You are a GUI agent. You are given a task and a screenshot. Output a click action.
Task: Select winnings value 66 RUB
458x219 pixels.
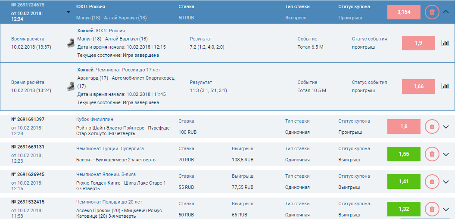(x=240, y=215)
